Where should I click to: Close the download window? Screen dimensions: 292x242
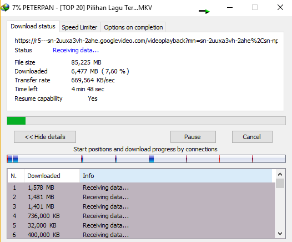point(280,7)
